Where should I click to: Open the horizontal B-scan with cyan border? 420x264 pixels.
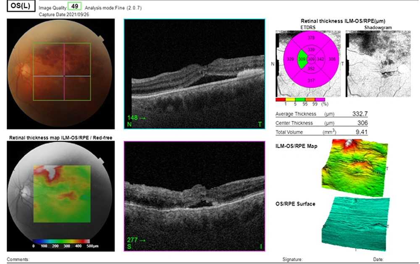click(x=194, y=74)
